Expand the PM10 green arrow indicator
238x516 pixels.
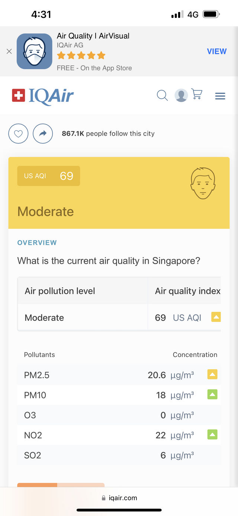coord(212,394)
